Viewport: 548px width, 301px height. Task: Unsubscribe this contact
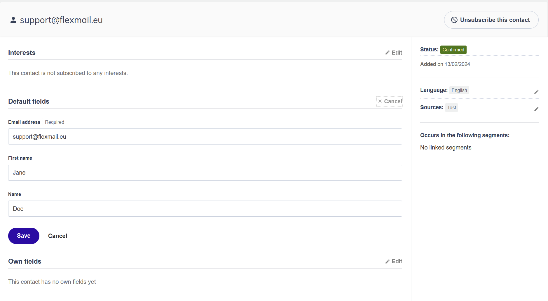coord(491,20)
